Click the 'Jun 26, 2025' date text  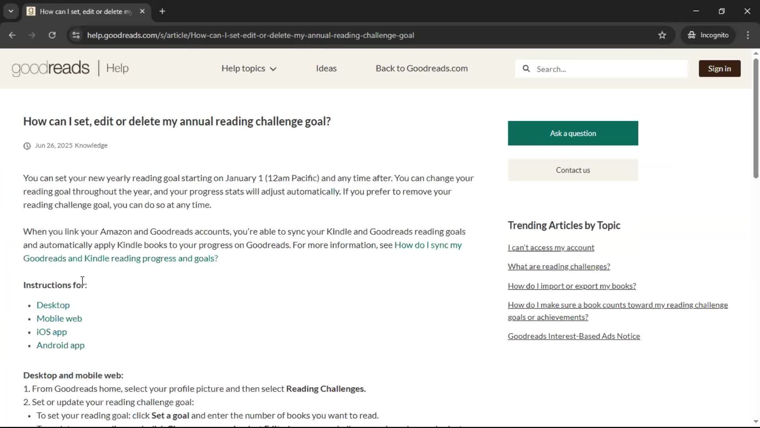click(54, 145)
